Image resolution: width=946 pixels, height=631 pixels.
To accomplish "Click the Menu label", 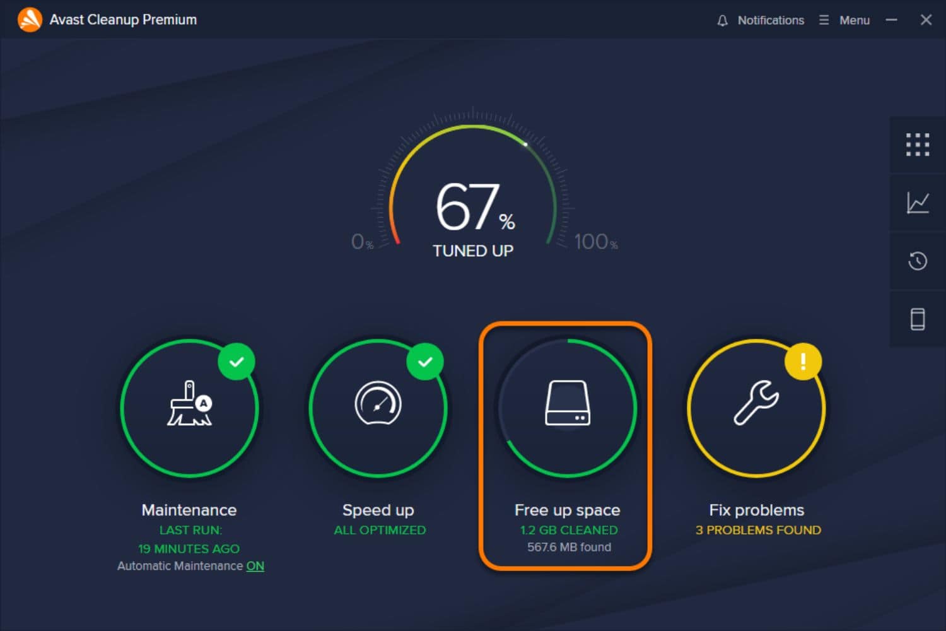I will coord(855,20).
